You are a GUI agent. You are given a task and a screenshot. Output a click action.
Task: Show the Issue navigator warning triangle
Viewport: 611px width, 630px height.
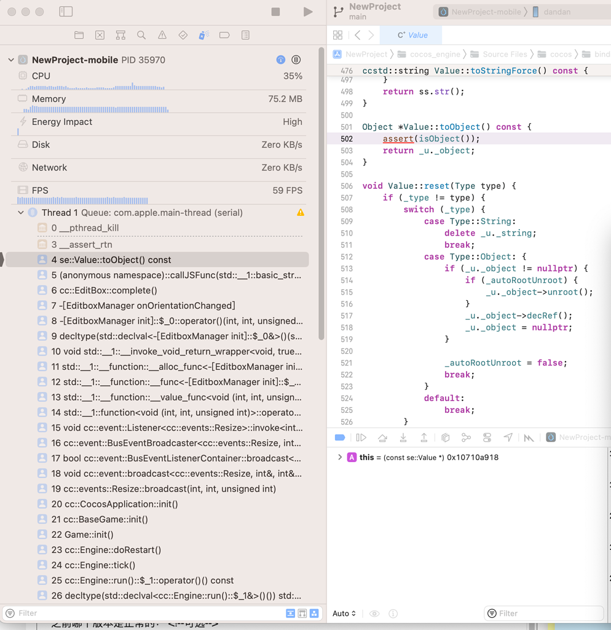tap(162, 35)
